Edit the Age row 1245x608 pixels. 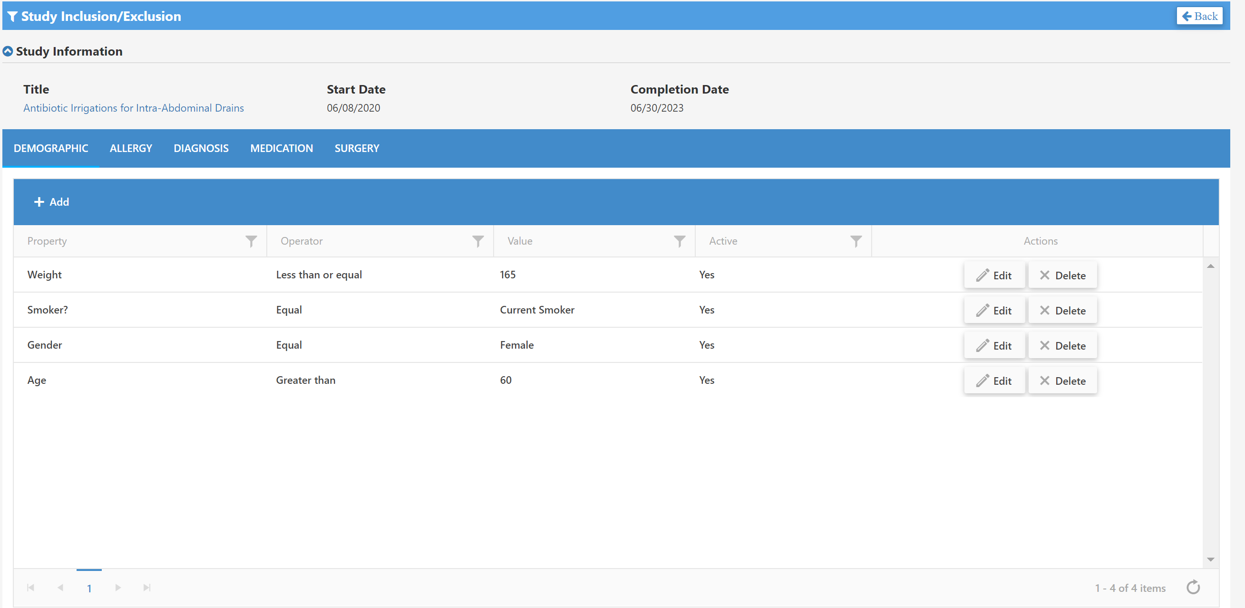click(x=994, y=381)
